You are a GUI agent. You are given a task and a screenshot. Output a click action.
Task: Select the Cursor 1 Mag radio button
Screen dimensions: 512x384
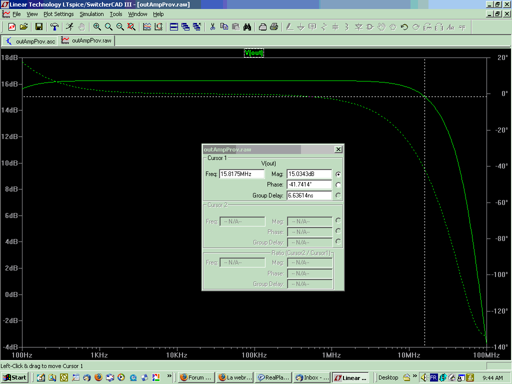(x=338, y=174)
